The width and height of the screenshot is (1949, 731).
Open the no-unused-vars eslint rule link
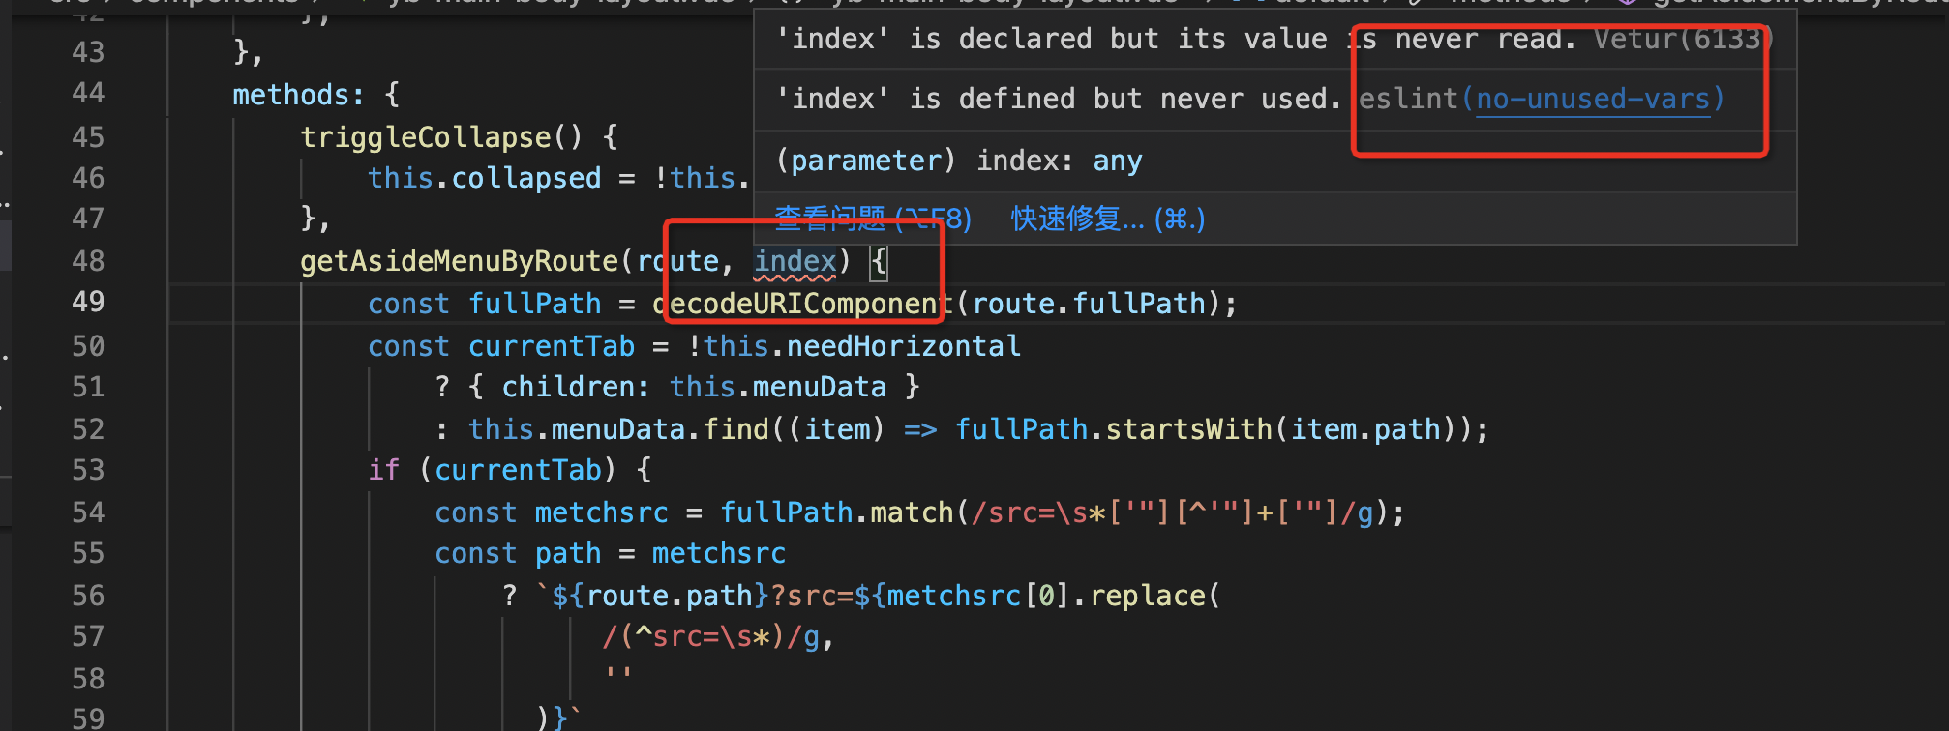pyautogui.click(x=1593, y=99)
